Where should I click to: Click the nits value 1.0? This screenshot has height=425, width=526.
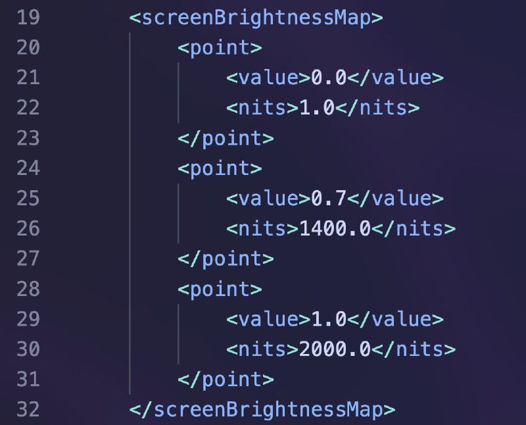point(317,108)
